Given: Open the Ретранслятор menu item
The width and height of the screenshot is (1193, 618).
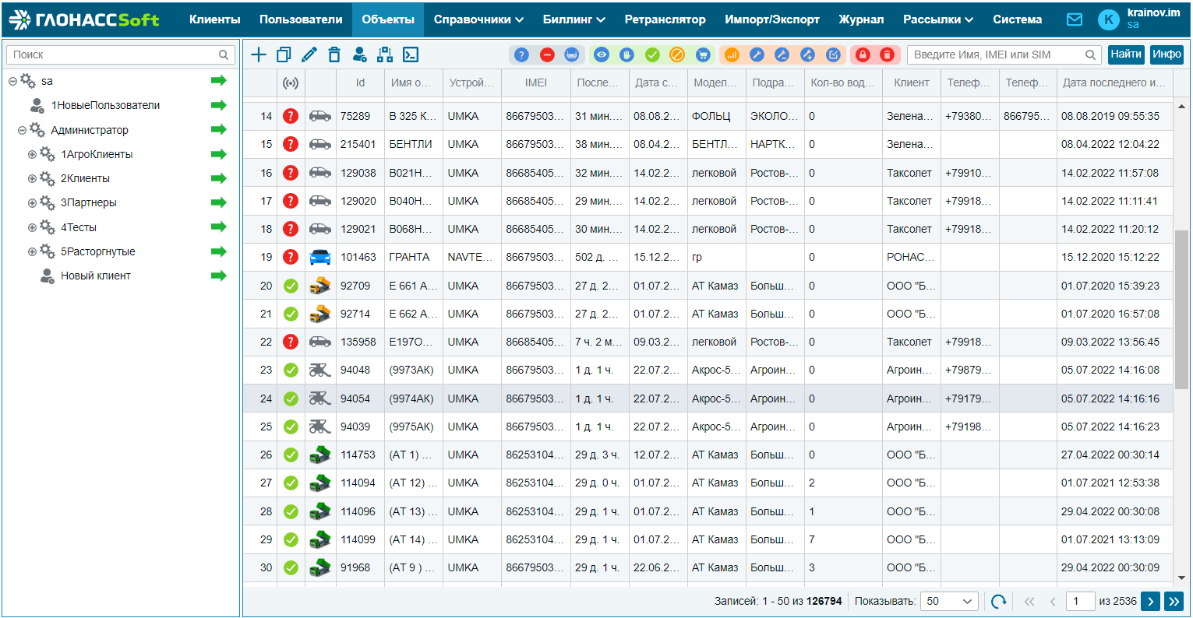Looking at the screenshot, I should pos(665,19).
